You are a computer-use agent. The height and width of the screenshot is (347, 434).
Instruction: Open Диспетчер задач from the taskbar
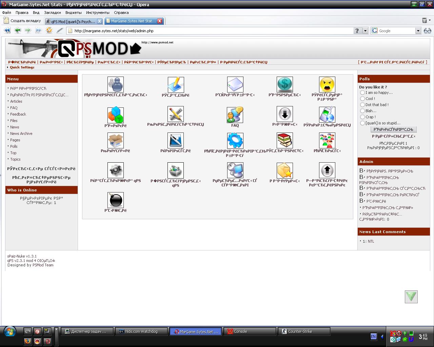87,331
